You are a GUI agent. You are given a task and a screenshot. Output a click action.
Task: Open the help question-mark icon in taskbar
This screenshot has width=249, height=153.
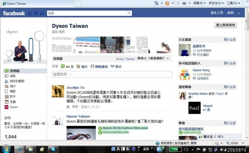pyautogui.click(x=133, y=149)
